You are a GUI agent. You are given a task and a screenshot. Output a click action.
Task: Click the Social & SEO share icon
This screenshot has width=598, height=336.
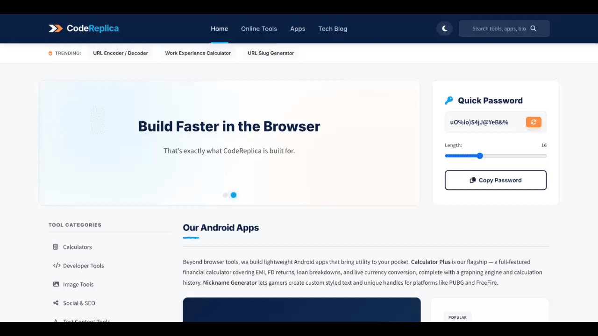coord(56,303)
